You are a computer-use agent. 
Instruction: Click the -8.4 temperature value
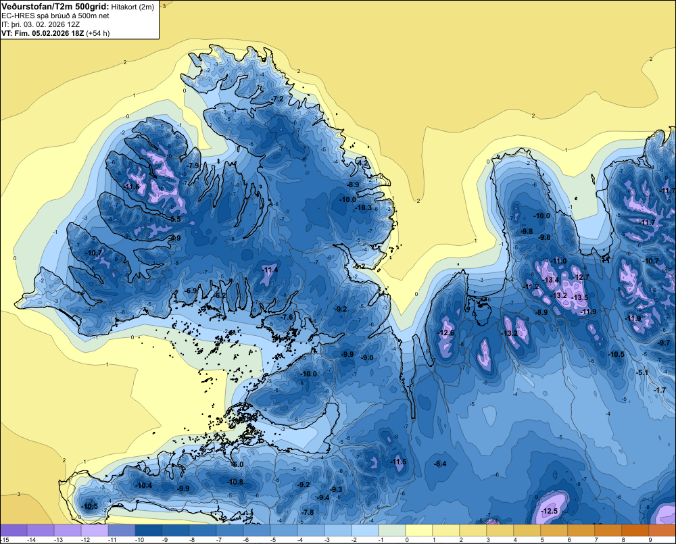(x=440, y=464)
